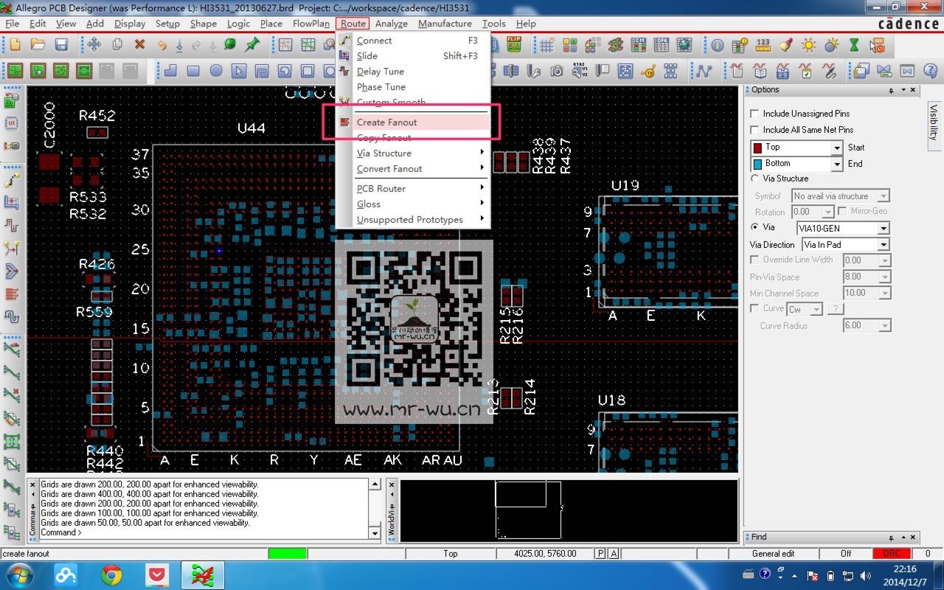944x590 pixels.
Task: Choose Delay Tune in the Route menu
Action: click(413, 72)
